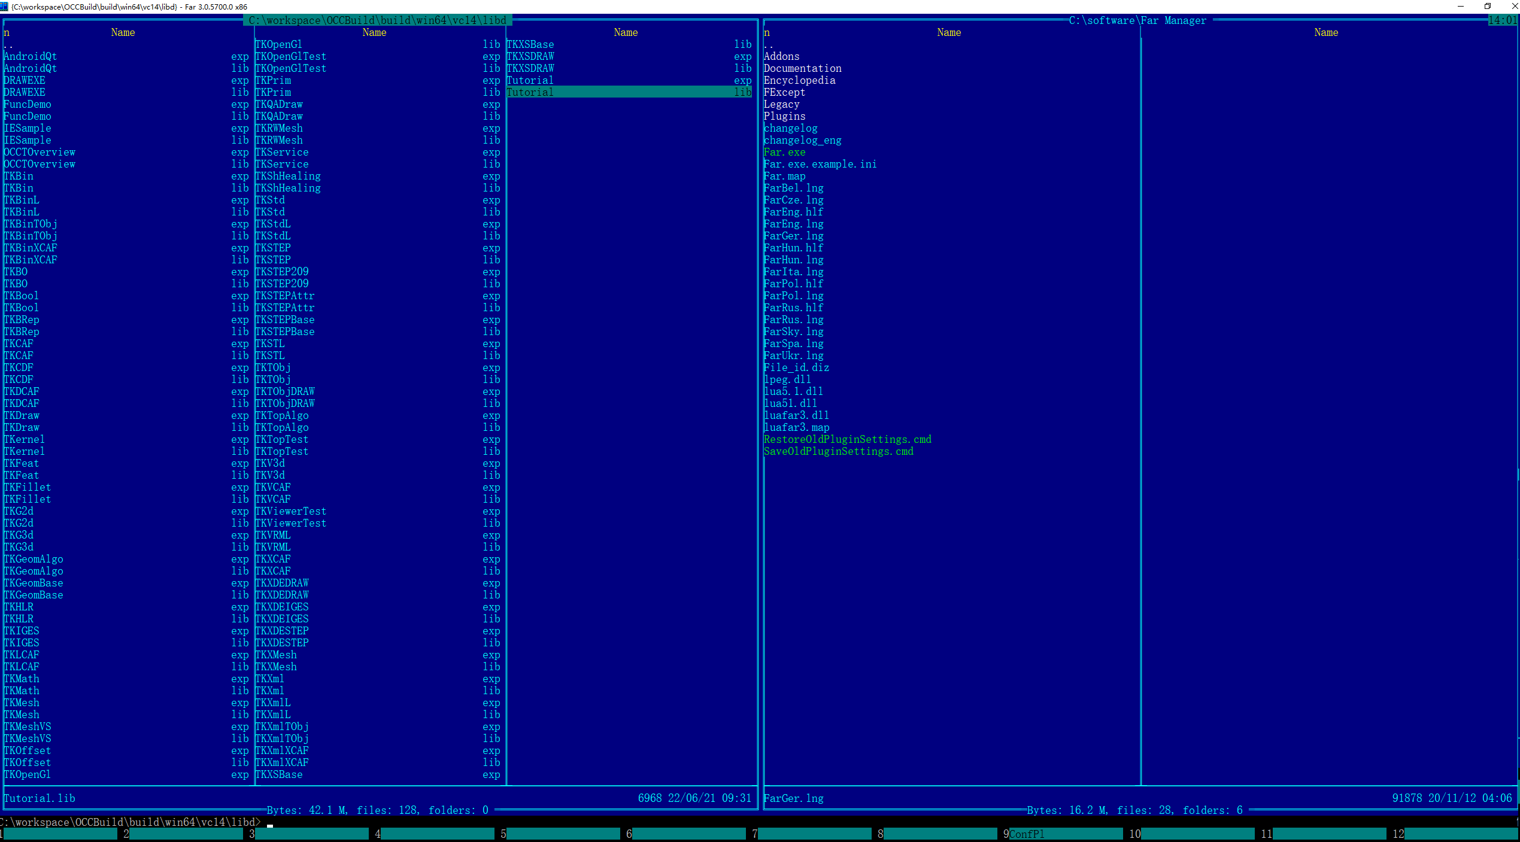The height and width of the screenshot is (842, 1520).
Task: Open the Plugins folder in right panel
Action: [784, 116]
